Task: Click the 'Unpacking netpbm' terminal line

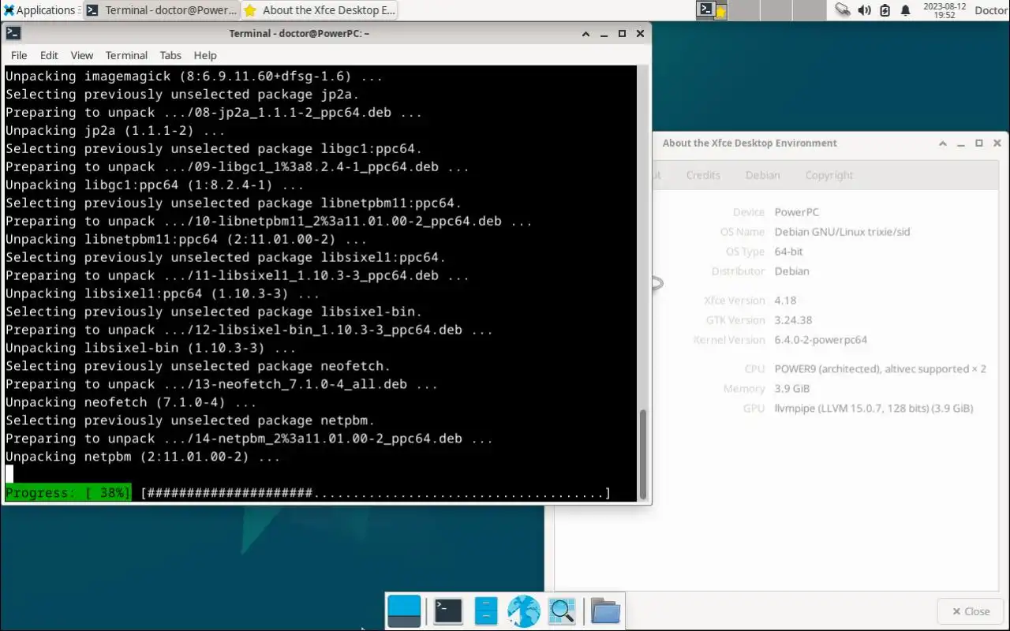Action: click(x=143, y=457)
